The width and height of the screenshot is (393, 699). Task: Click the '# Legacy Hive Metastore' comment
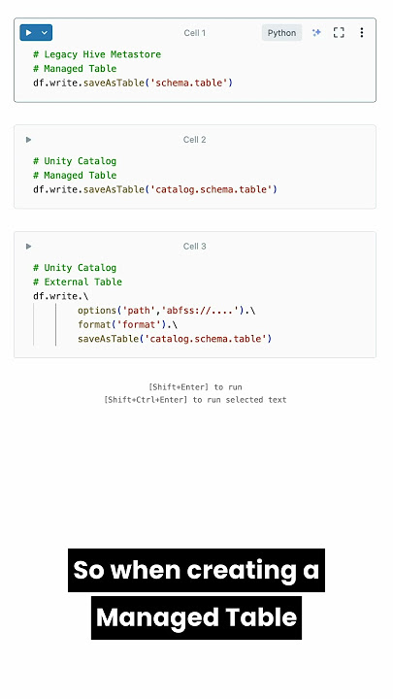pos(97,54)
